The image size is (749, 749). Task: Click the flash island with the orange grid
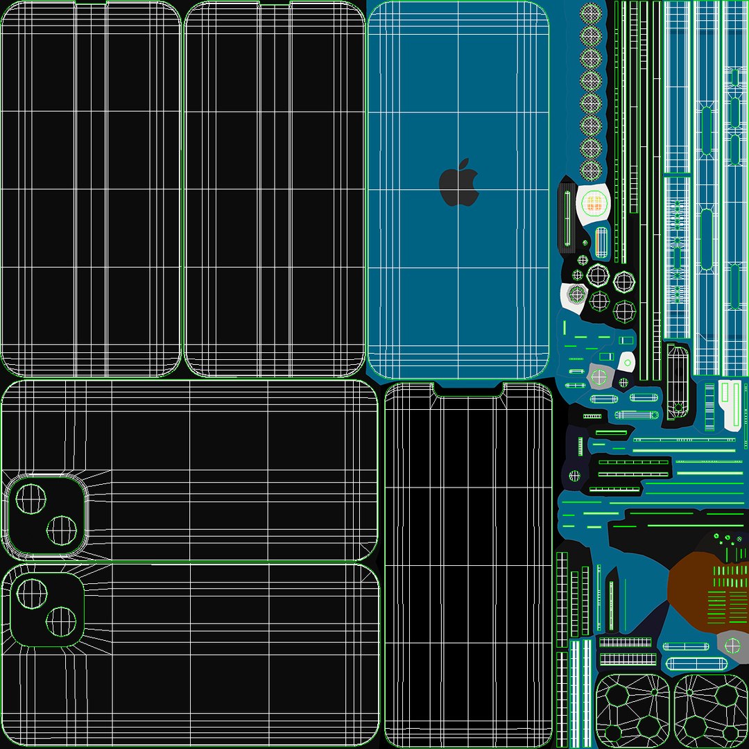[594, 204]
